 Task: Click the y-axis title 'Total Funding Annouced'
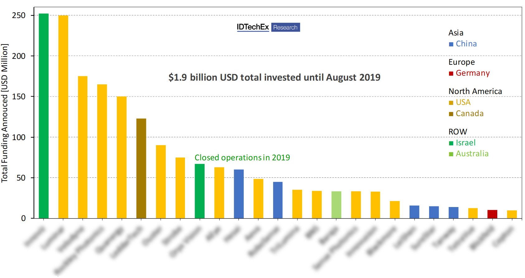click(4, 113)
